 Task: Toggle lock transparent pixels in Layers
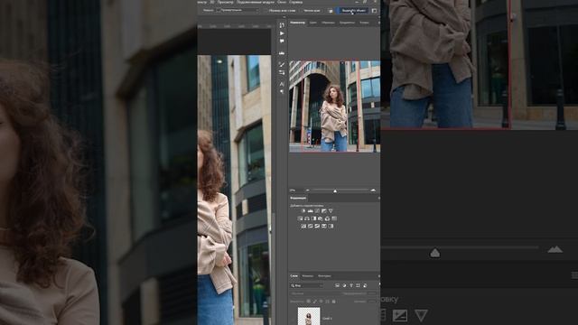click(x=309, y=302)
